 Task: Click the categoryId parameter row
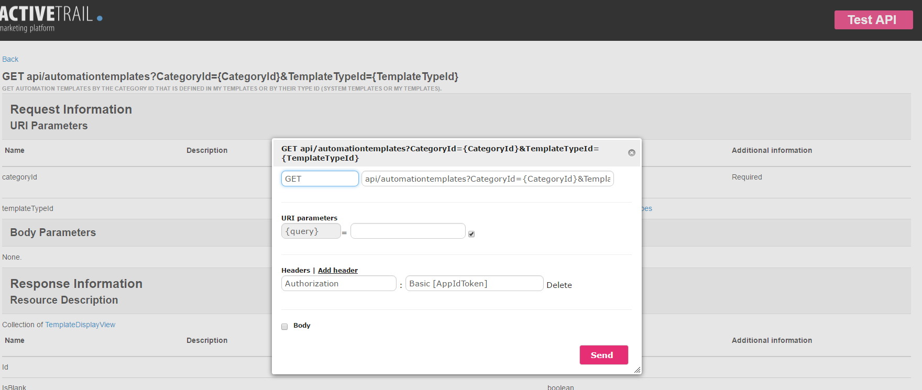point(19,177)
